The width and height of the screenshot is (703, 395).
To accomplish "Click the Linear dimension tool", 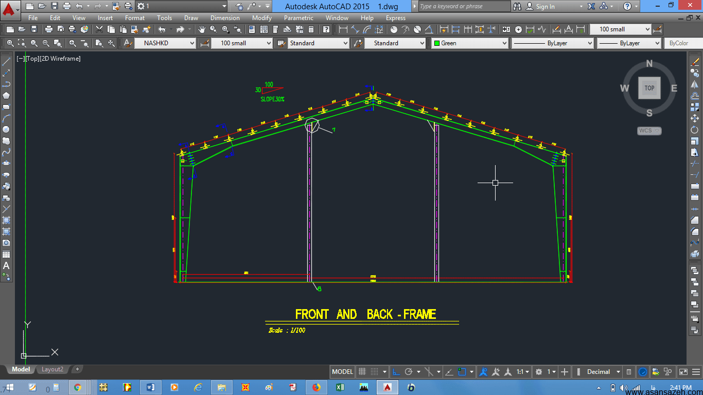I will click(x=343, y=29).
